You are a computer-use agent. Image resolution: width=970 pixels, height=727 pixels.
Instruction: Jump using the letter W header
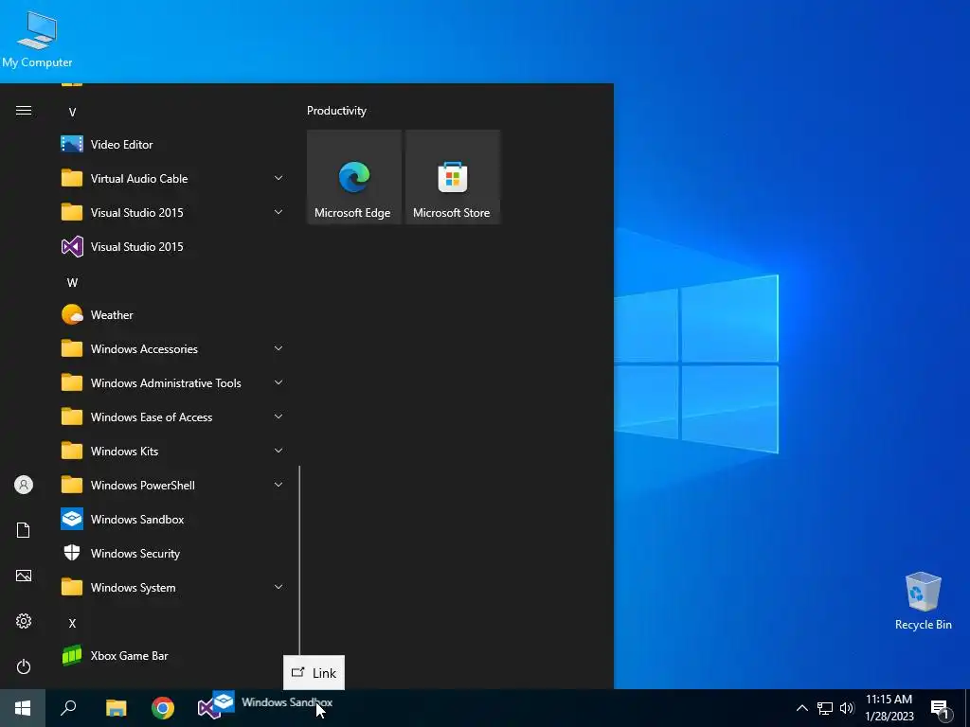72,282
